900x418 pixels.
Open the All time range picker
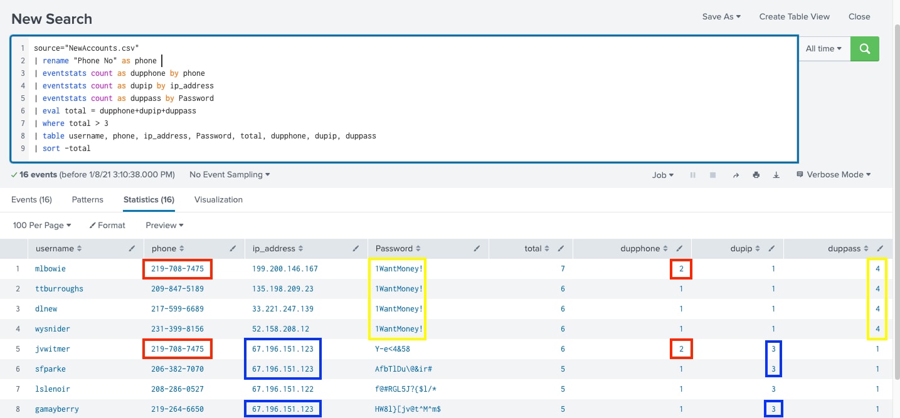[x=824, y=49]
